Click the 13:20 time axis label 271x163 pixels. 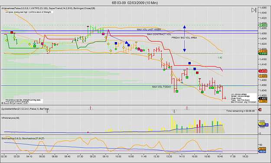(x=169, y=156)
